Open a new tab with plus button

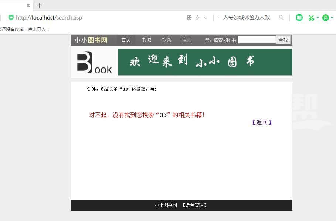coord(40,6)
